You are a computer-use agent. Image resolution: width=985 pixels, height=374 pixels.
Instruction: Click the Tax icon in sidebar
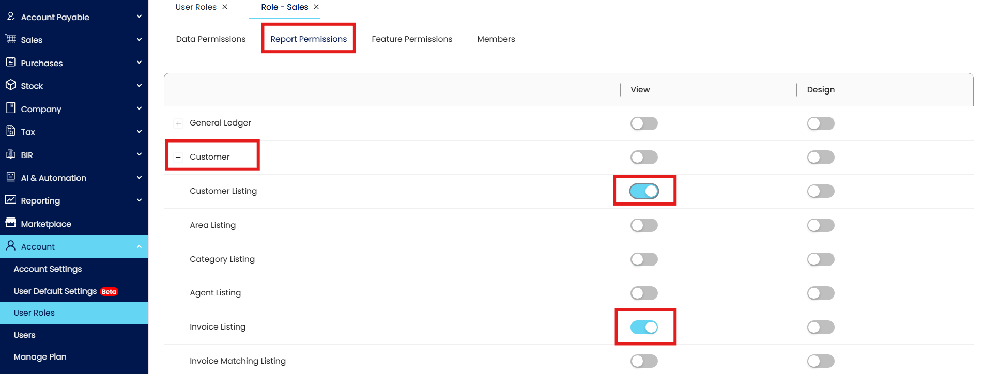pyautogui.click(x=10, y=131)
